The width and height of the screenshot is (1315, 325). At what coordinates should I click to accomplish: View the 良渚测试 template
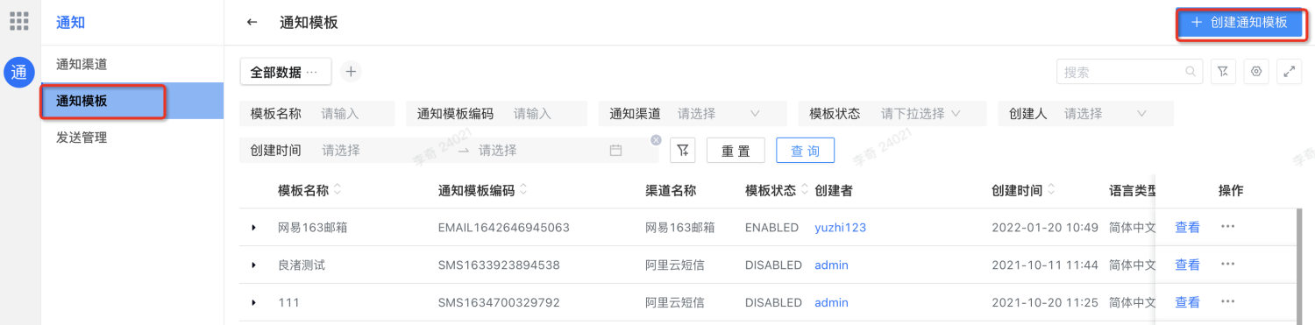pos(1187,265)
